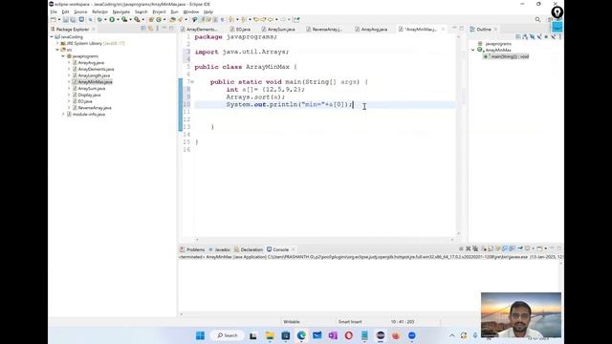
Task: Click the Open Type toolbar icon
Action: [x=172, y=19]
